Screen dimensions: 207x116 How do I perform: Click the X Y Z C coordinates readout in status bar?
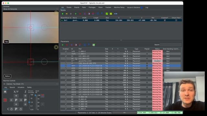160,112
